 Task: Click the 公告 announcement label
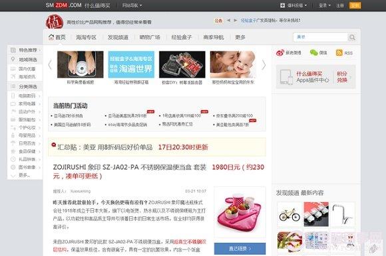coord(218,21)
